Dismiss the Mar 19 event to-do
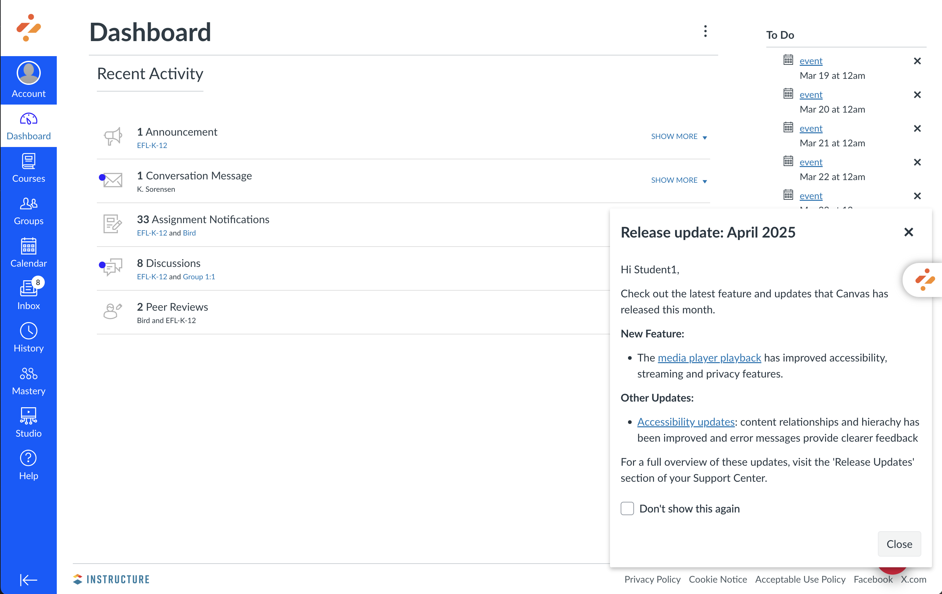The height and width of the screenshot is (594, 942). (917, 61)
